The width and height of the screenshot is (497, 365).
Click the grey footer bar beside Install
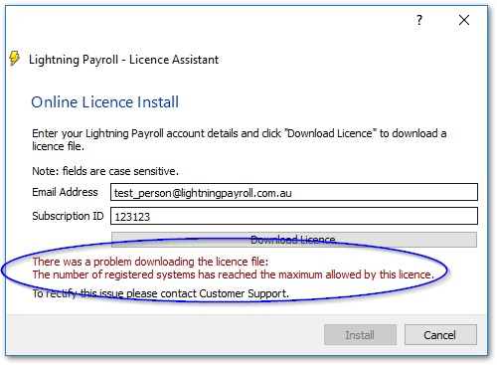[x=165, y=335]
